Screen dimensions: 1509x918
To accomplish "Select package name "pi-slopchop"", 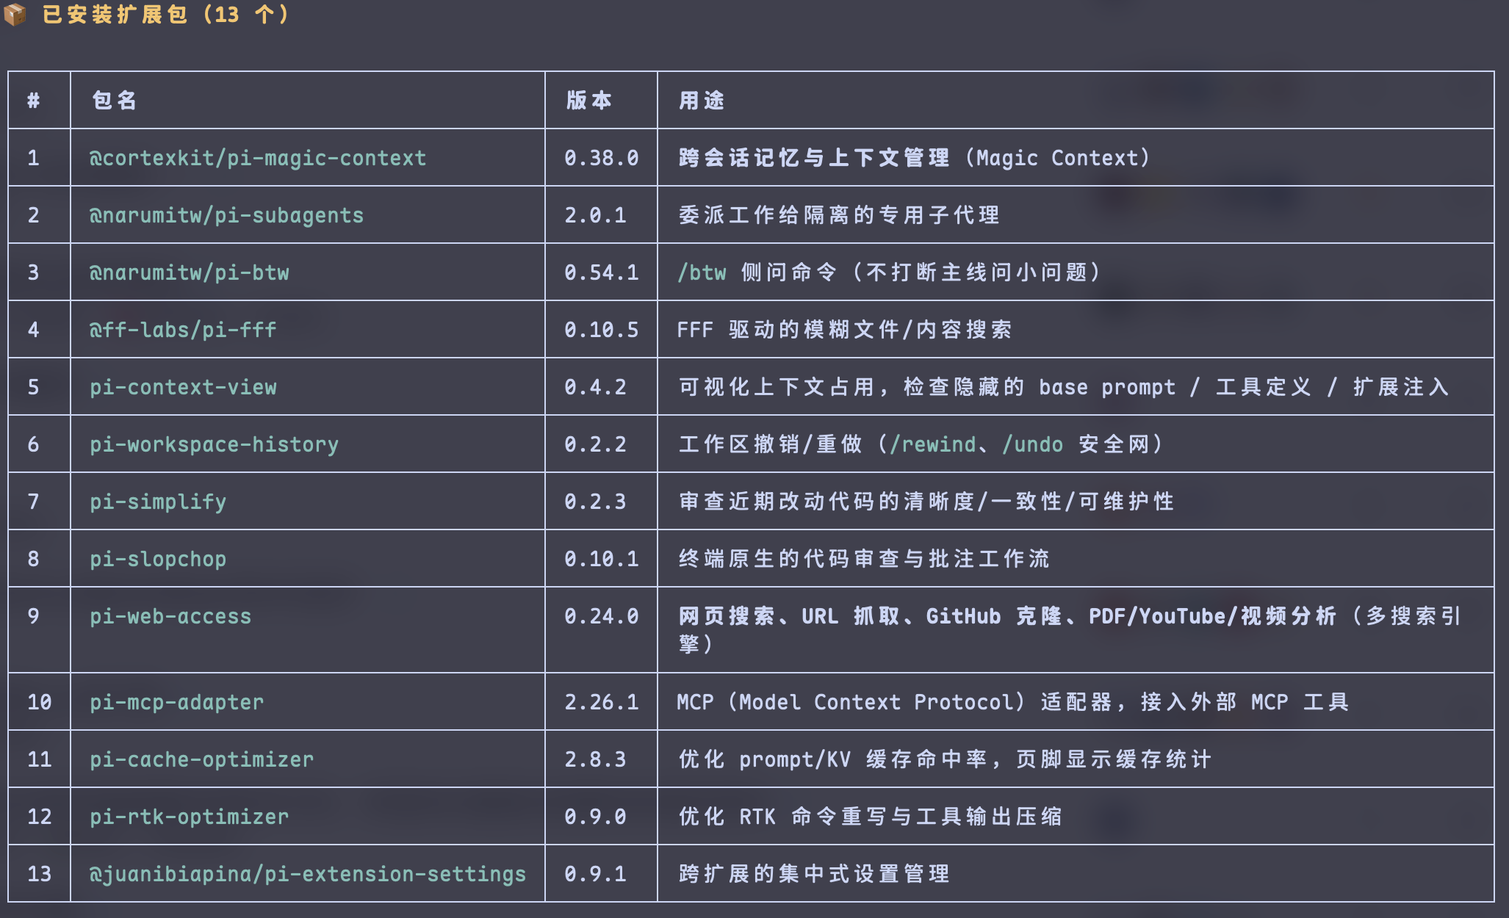I will pyautogui.click(x=158, y=559).
